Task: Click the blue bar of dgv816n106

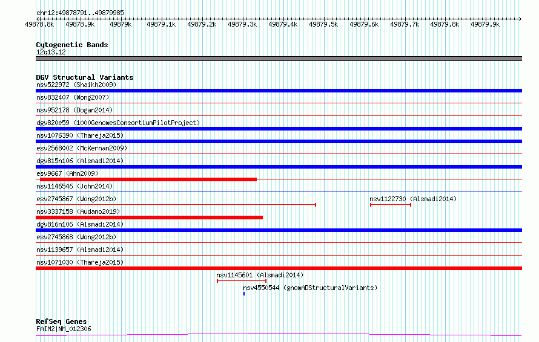Action: (x=279, y=230)
